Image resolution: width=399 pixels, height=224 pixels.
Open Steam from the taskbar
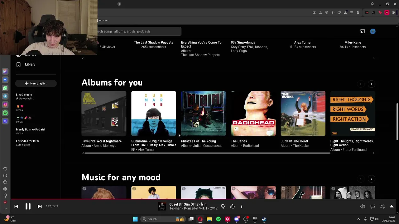264,219
